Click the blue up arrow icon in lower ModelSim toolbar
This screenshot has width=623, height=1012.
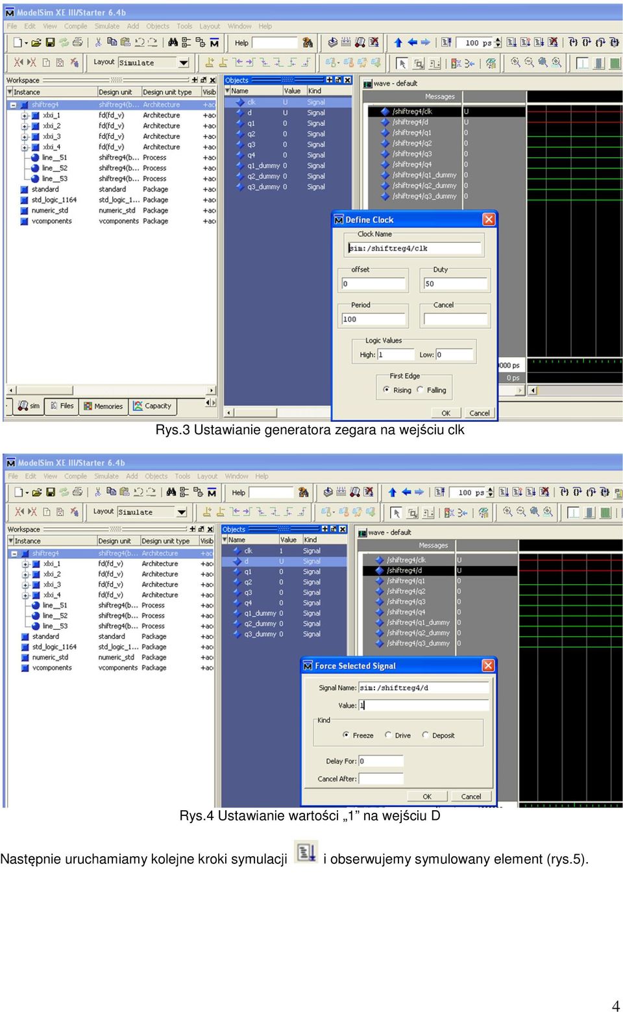click(392, 493)
